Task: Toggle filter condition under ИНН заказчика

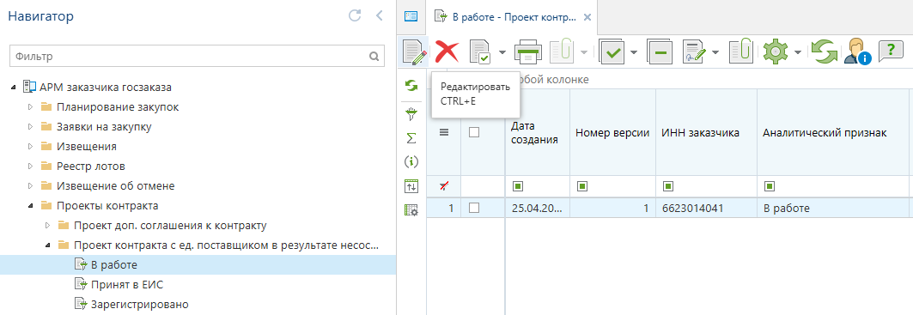Action: 668,186
